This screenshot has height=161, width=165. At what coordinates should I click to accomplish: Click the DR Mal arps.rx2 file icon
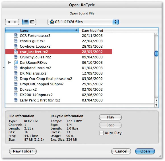point(16,73)
